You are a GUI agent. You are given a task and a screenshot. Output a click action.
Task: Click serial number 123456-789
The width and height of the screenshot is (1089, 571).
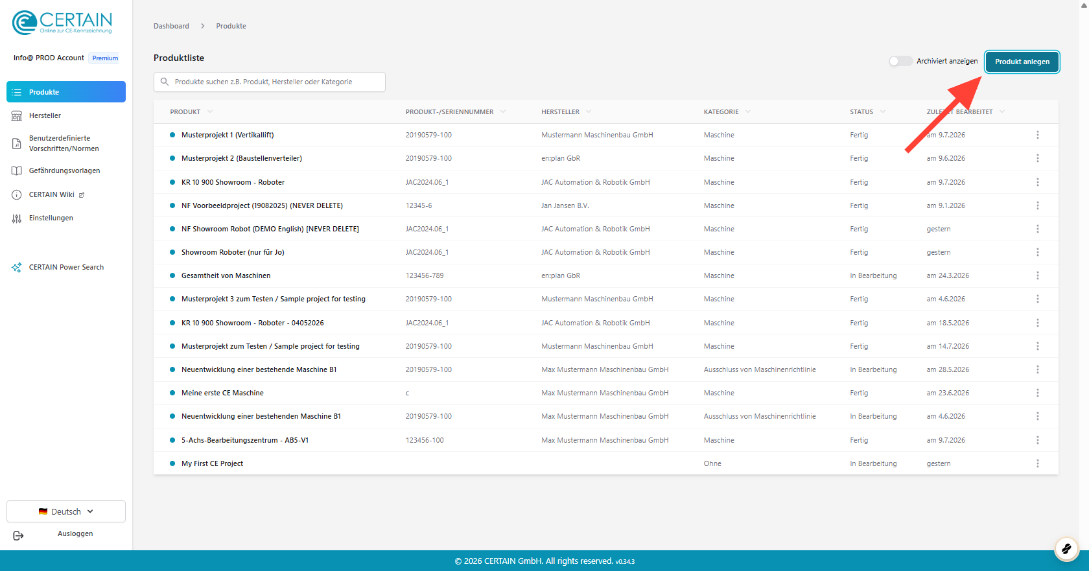(425, 275)
